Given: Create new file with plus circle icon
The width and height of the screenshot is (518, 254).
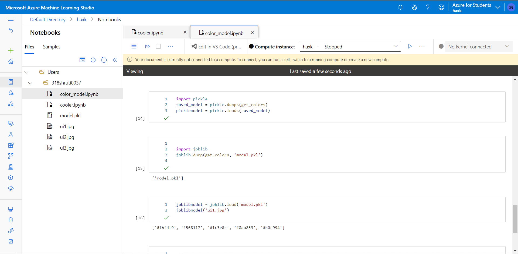Looking at the screenshot, I should (x=93, y=60).
